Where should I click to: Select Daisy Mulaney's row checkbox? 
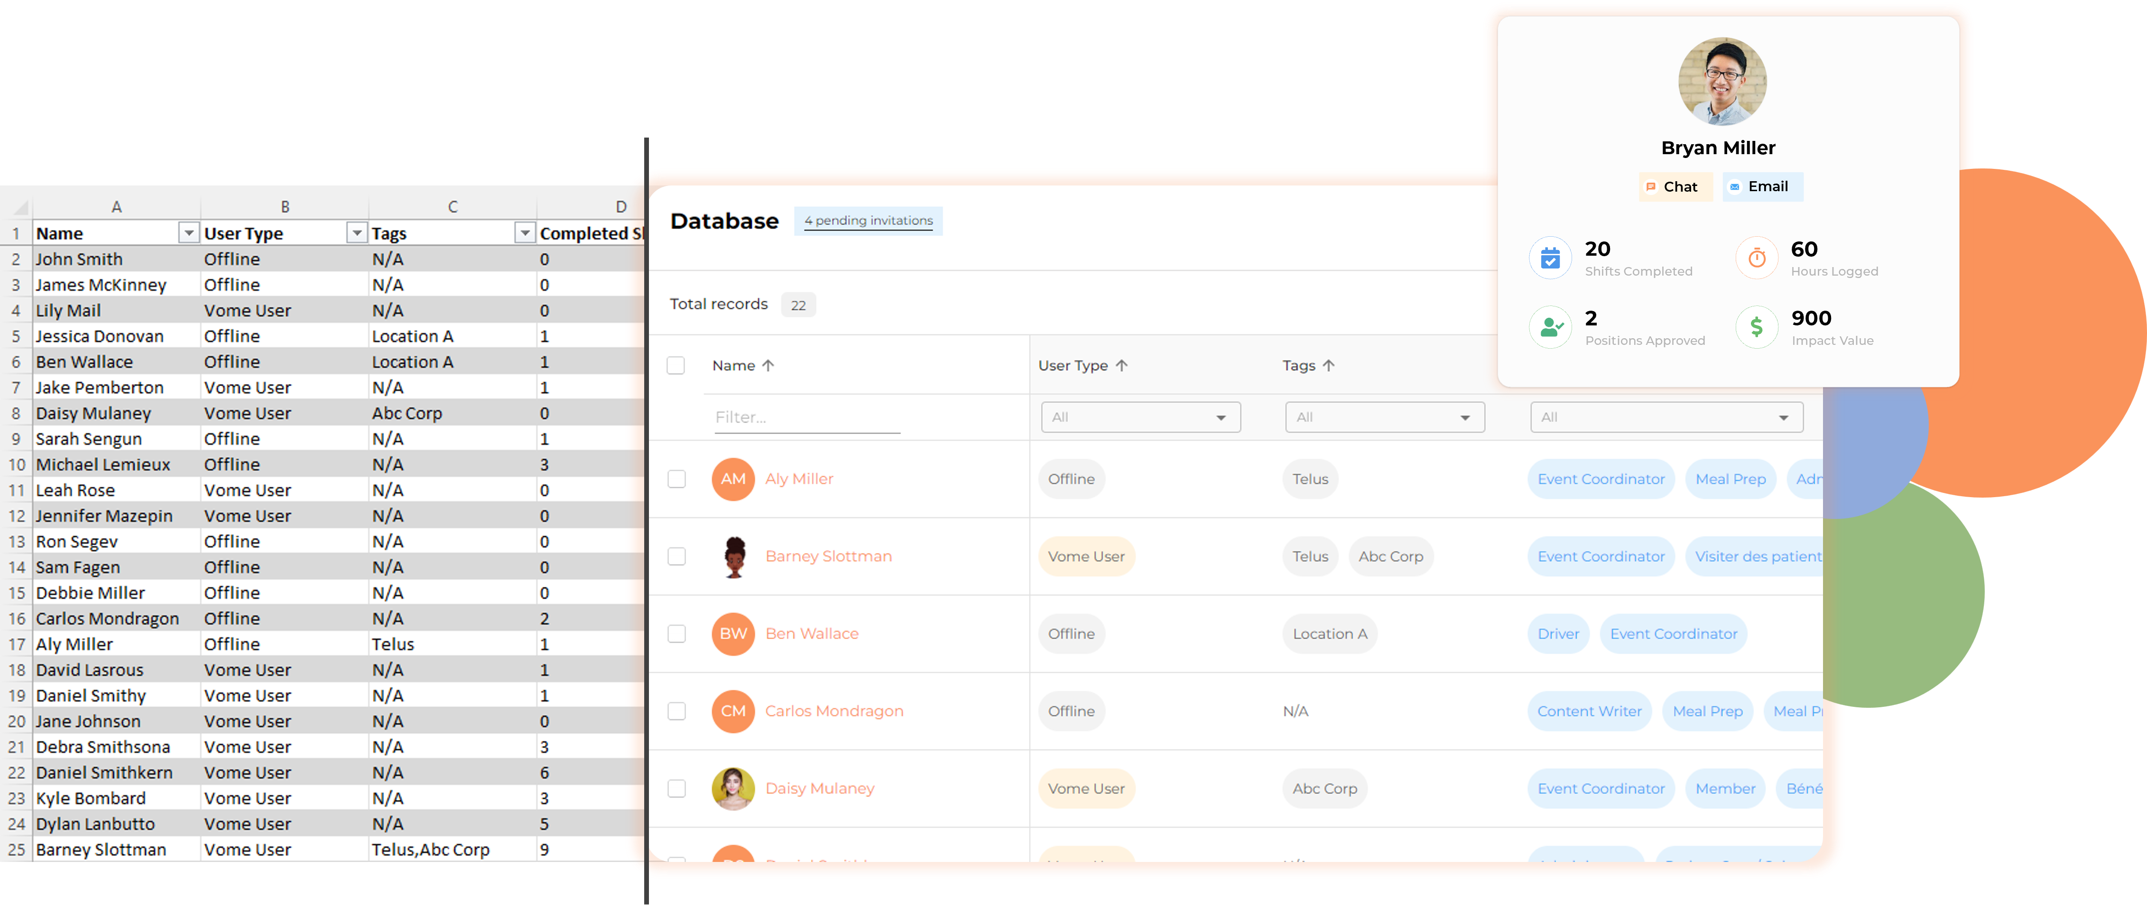[677, 788]
